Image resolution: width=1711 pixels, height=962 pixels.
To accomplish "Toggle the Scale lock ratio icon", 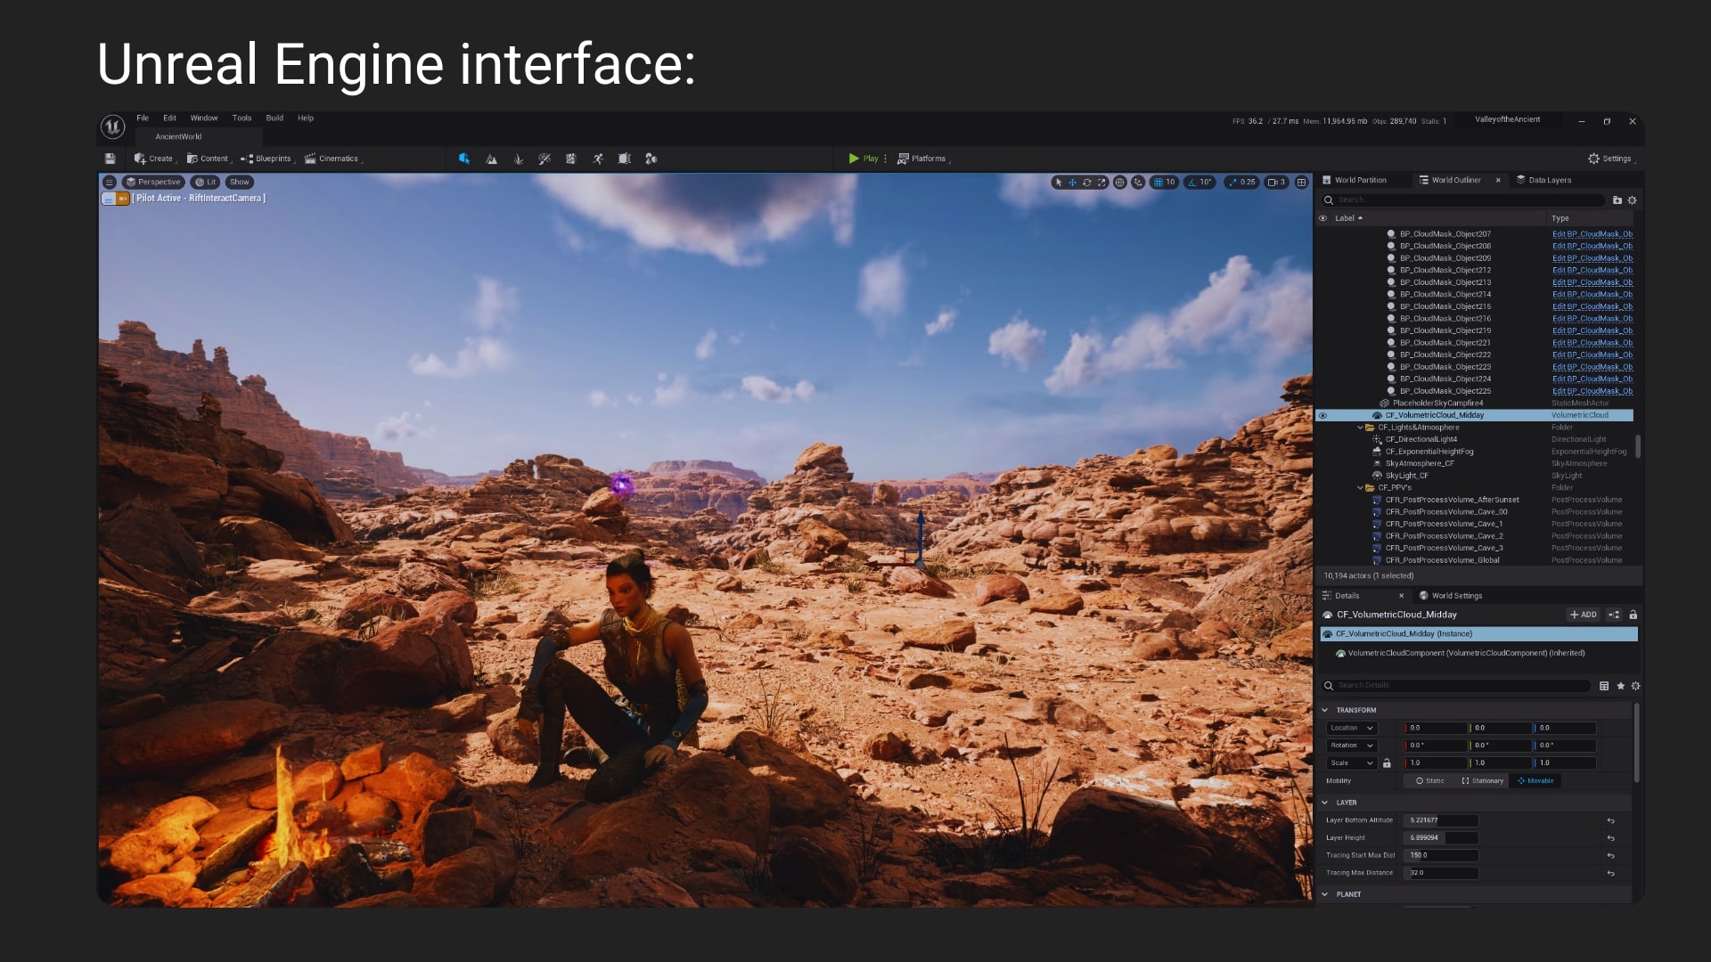I will [x=1387, y=763].
